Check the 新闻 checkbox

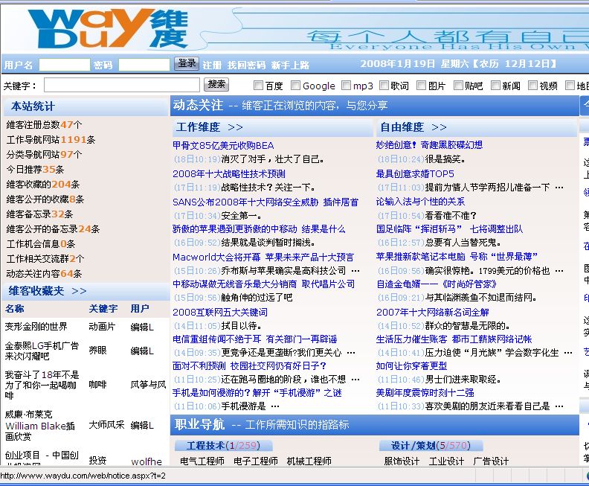[x=496, y=86]
